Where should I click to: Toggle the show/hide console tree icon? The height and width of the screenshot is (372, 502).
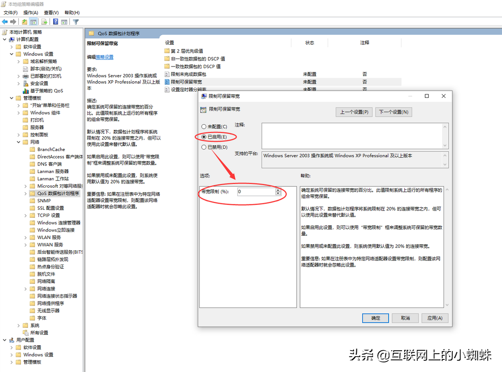33,22
